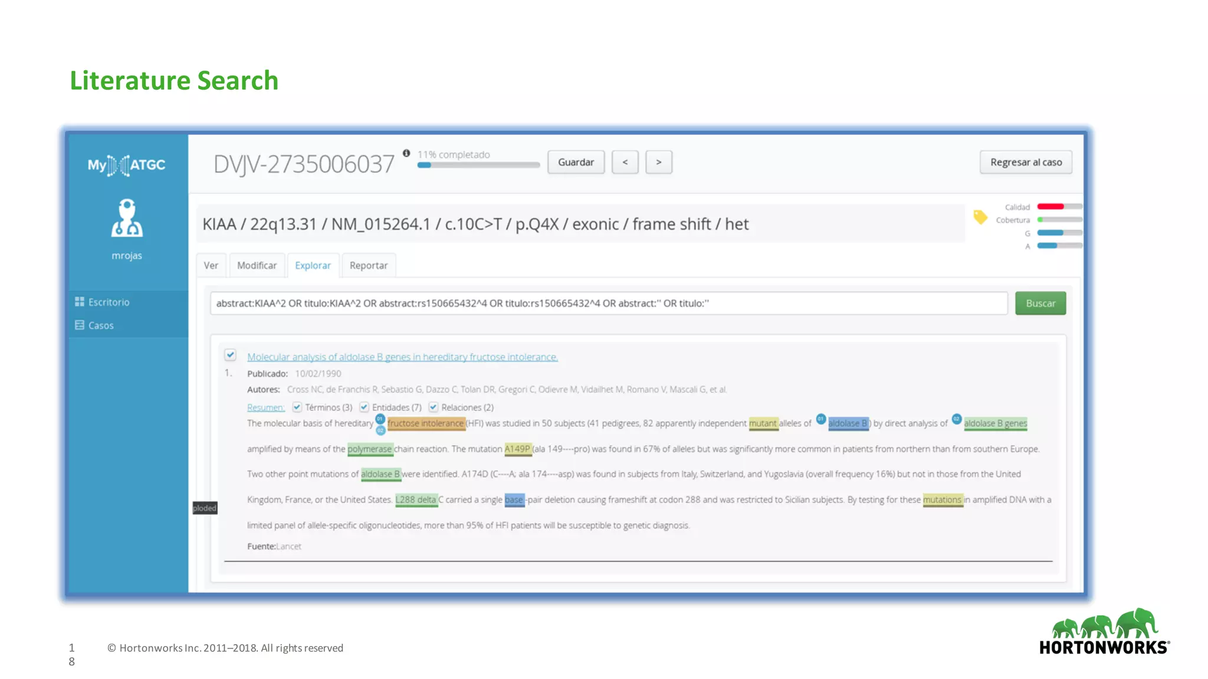Click the 01 badge before aldolase B
The height and width of the screenshot is (679, 1208).
[820, 419]
